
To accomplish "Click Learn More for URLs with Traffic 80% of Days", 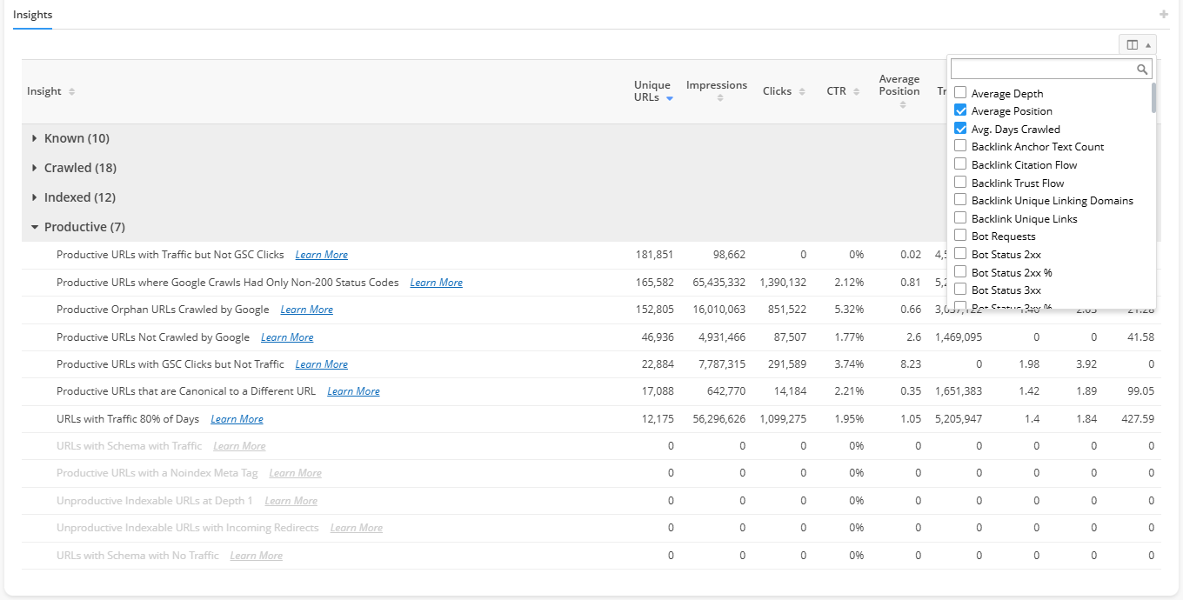I will 237,419.
